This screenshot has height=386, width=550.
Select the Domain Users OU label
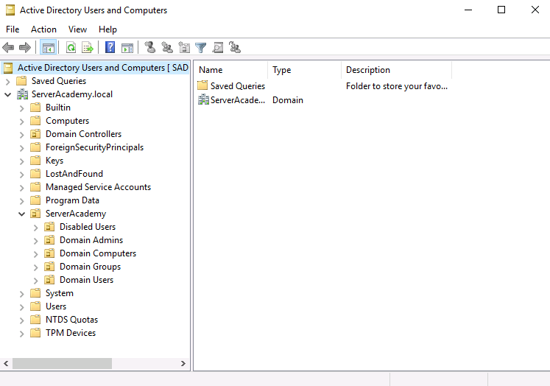(x=86, y=280)
